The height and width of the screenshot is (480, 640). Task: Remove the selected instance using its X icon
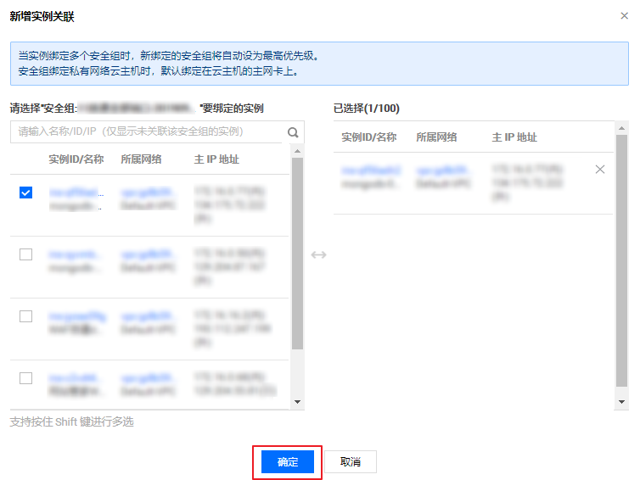599,170
